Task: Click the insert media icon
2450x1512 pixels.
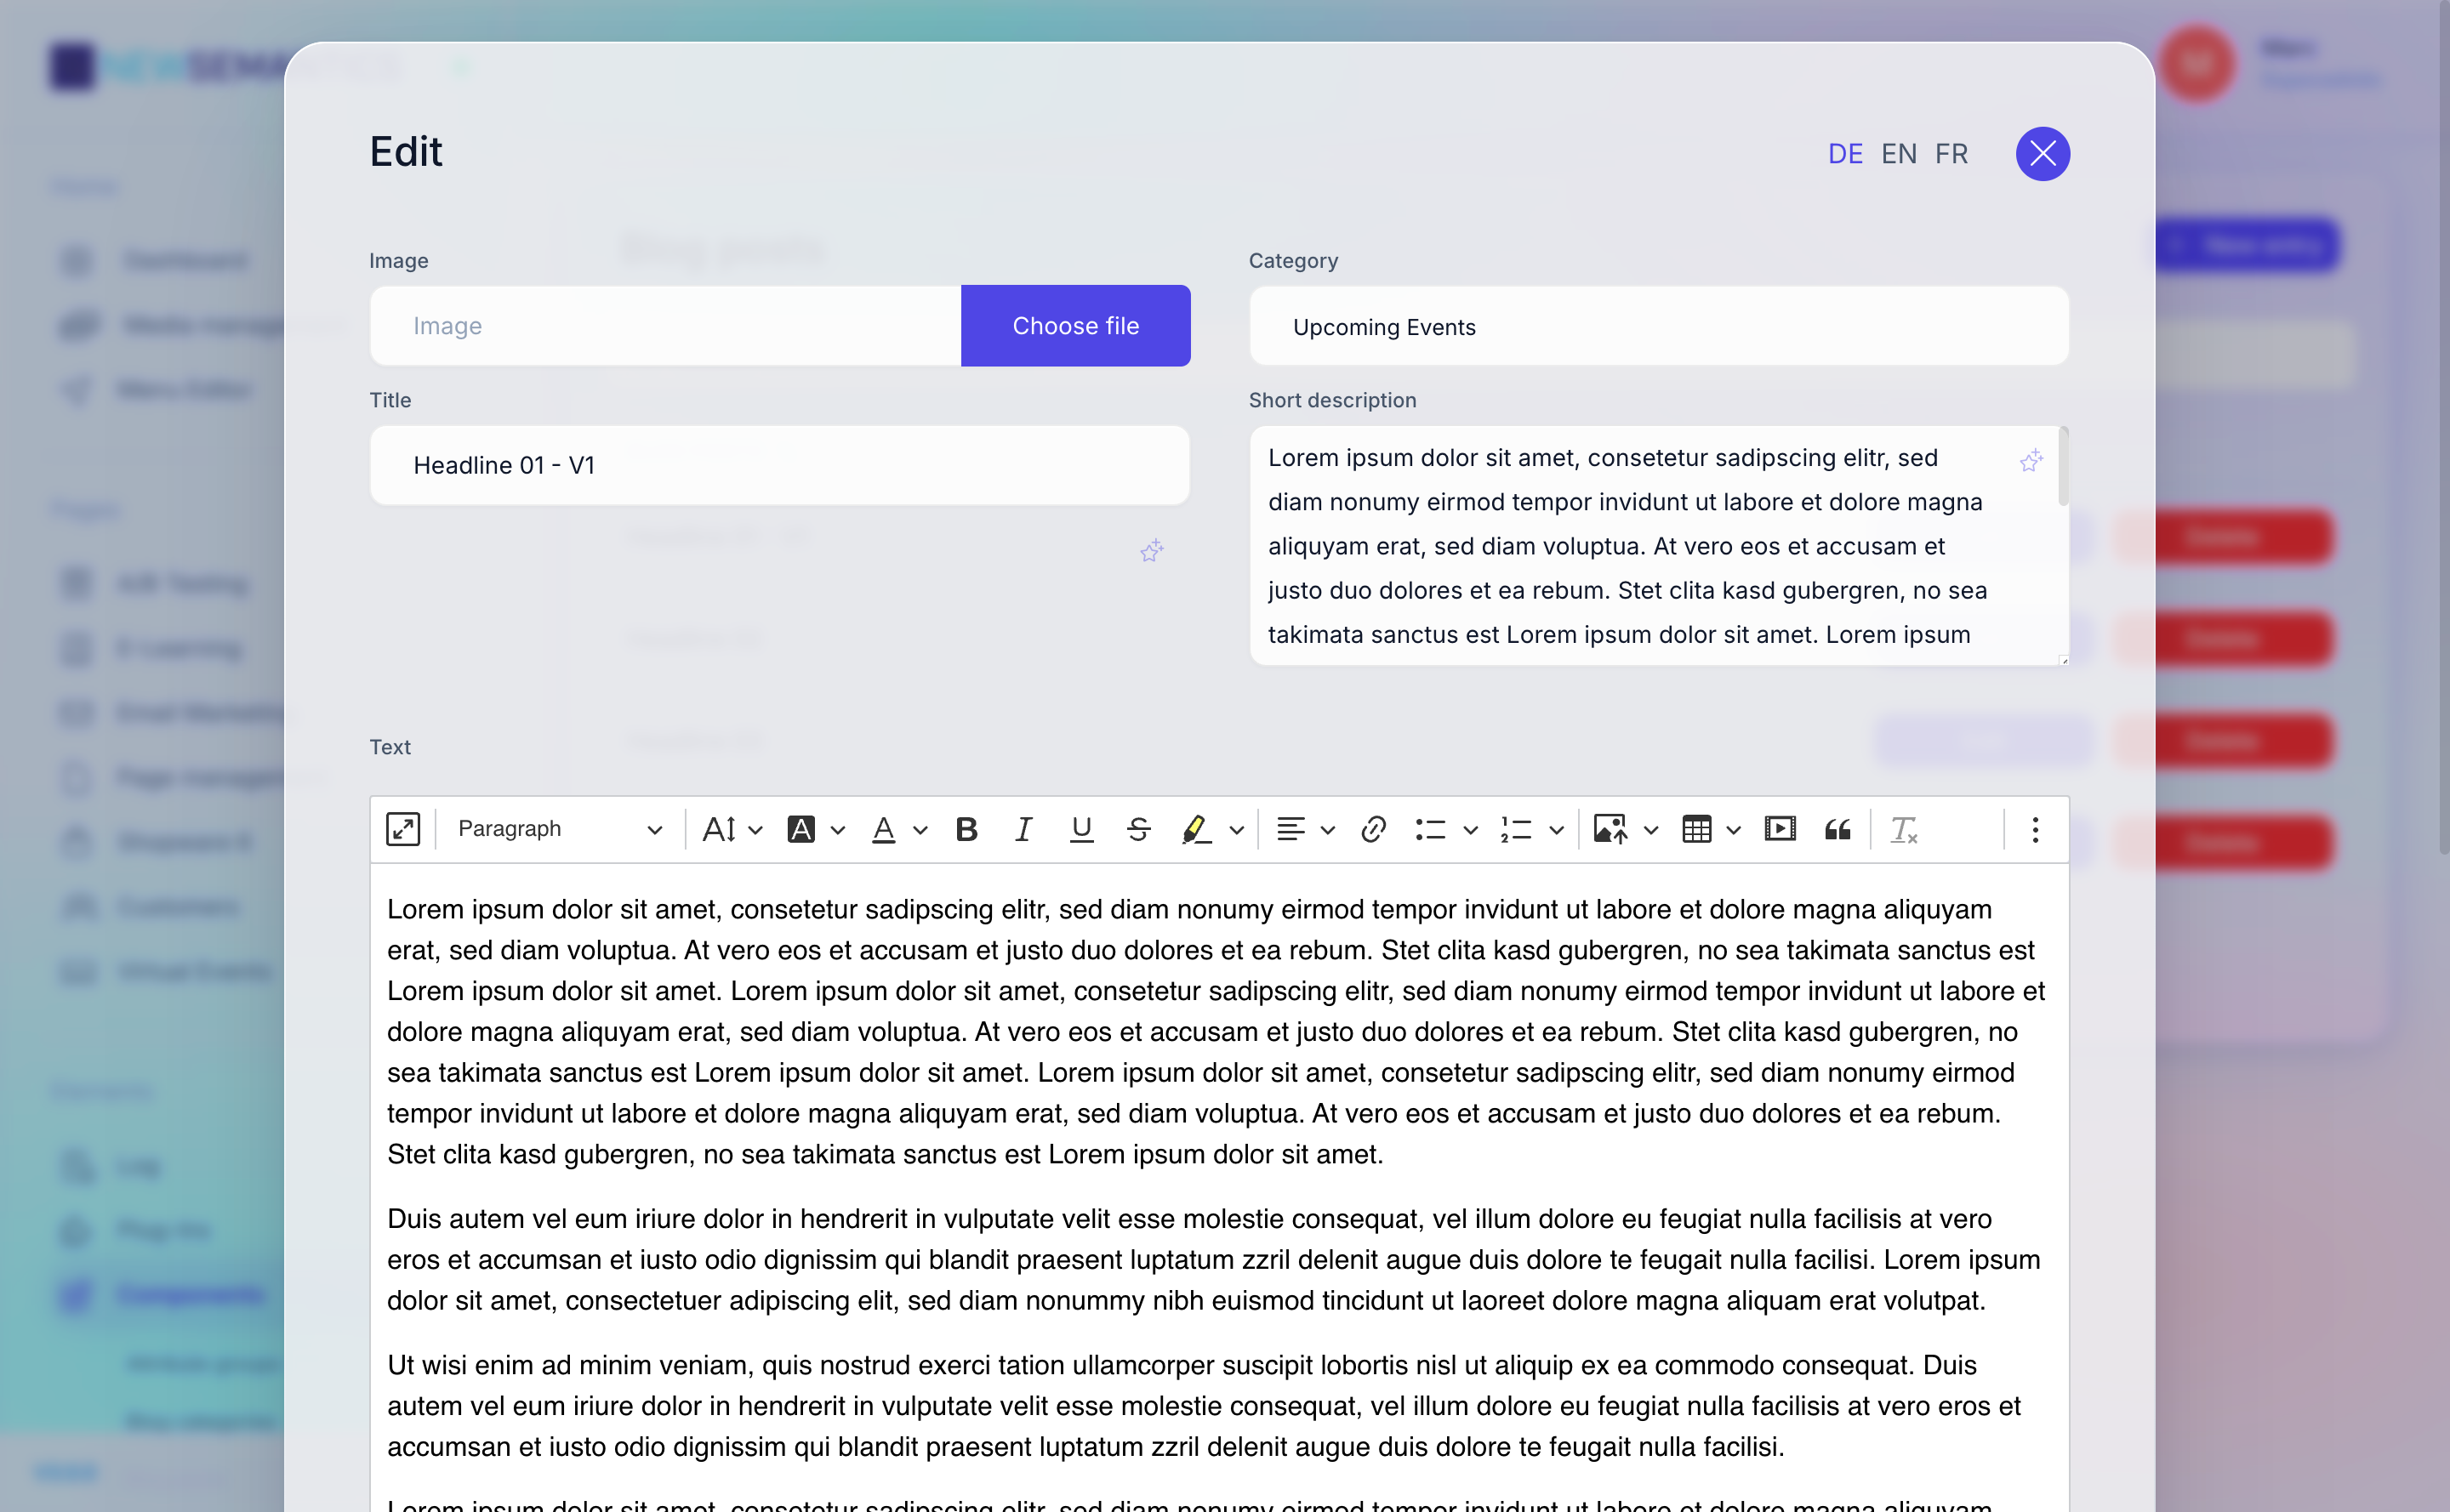Action: (x=1780, y=829)
